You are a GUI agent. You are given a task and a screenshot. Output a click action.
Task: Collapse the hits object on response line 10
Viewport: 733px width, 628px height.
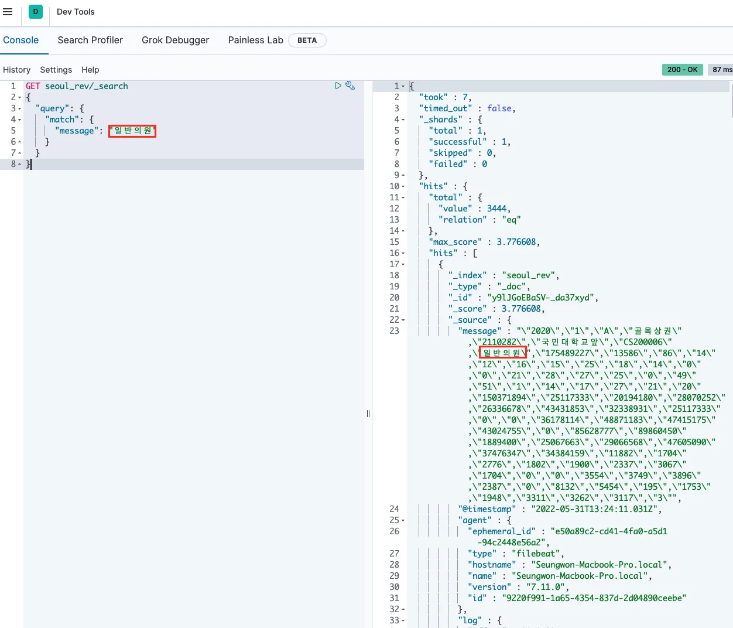tap(403, 186)
